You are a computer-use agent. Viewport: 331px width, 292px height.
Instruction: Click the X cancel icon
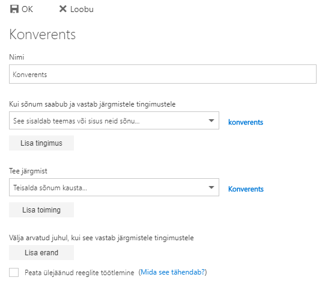(x=62, y=9)
